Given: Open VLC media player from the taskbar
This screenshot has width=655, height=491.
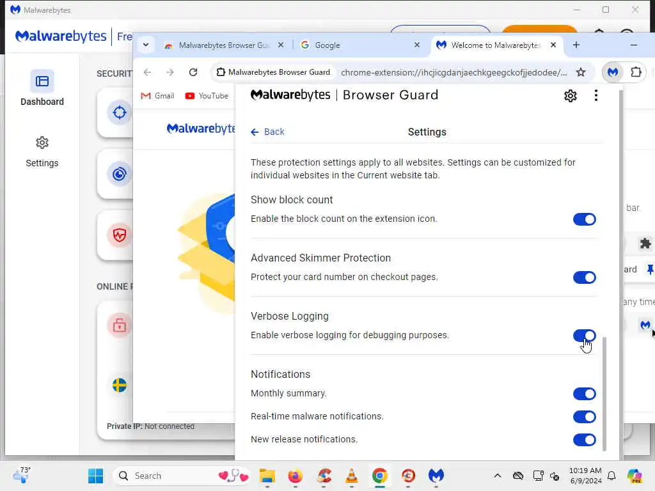Looking at the screenshot, I should point(352,476).
